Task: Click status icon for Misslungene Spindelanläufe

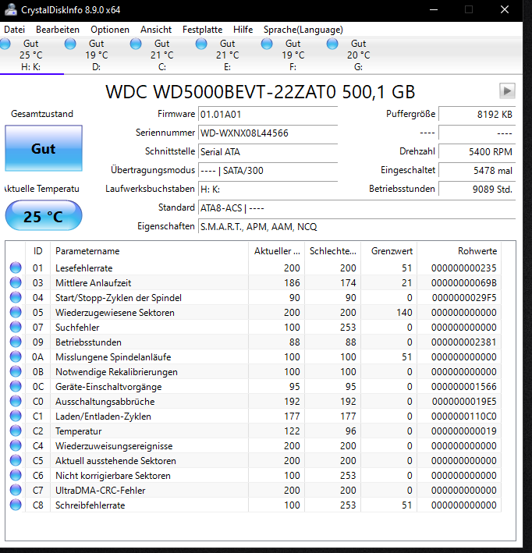Action: [x=16, y=356]
